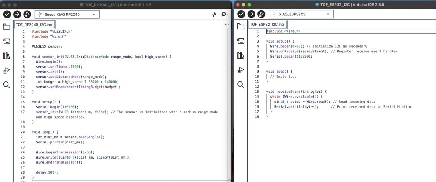436x182 pixels.
Task: Open Library Manager in RP2040 sidebar
Action: click(x=6, y=55)
